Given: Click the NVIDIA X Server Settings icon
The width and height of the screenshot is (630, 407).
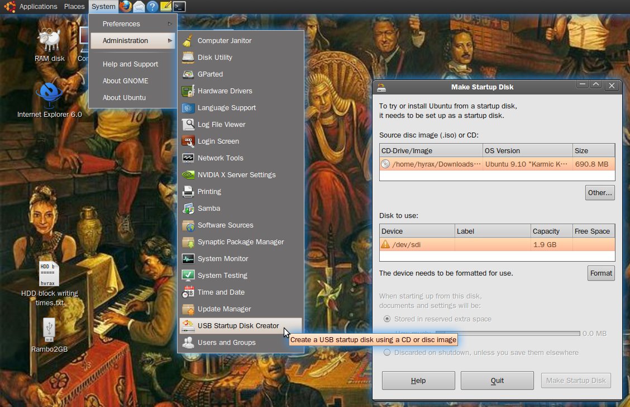Looking at the screenshot, I should (188, 175).
